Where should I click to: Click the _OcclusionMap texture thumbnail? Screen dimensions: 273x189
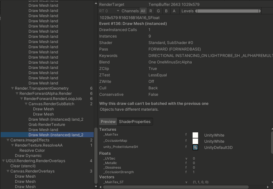195,141
